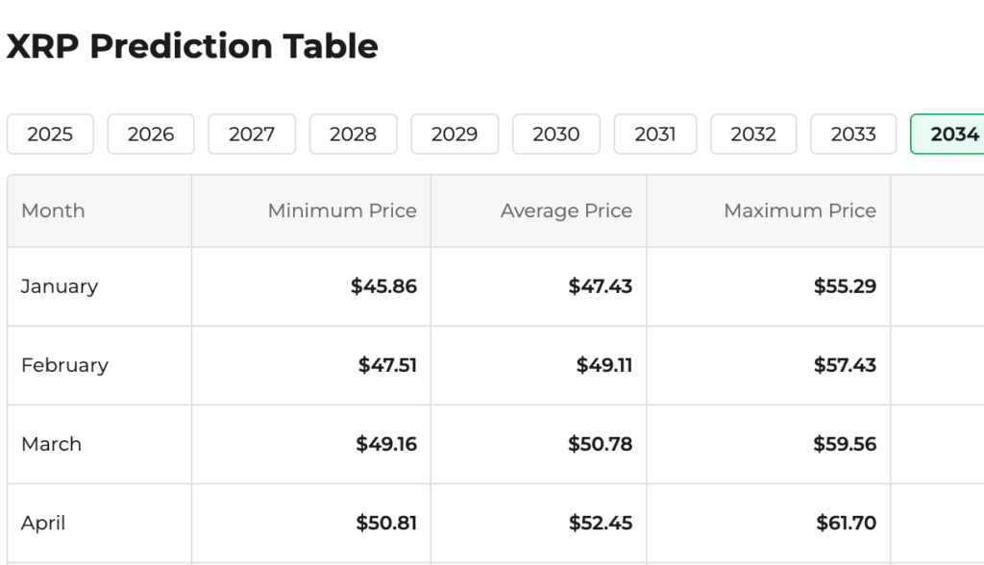Open the 2033 tab

(x=853, y=135)
